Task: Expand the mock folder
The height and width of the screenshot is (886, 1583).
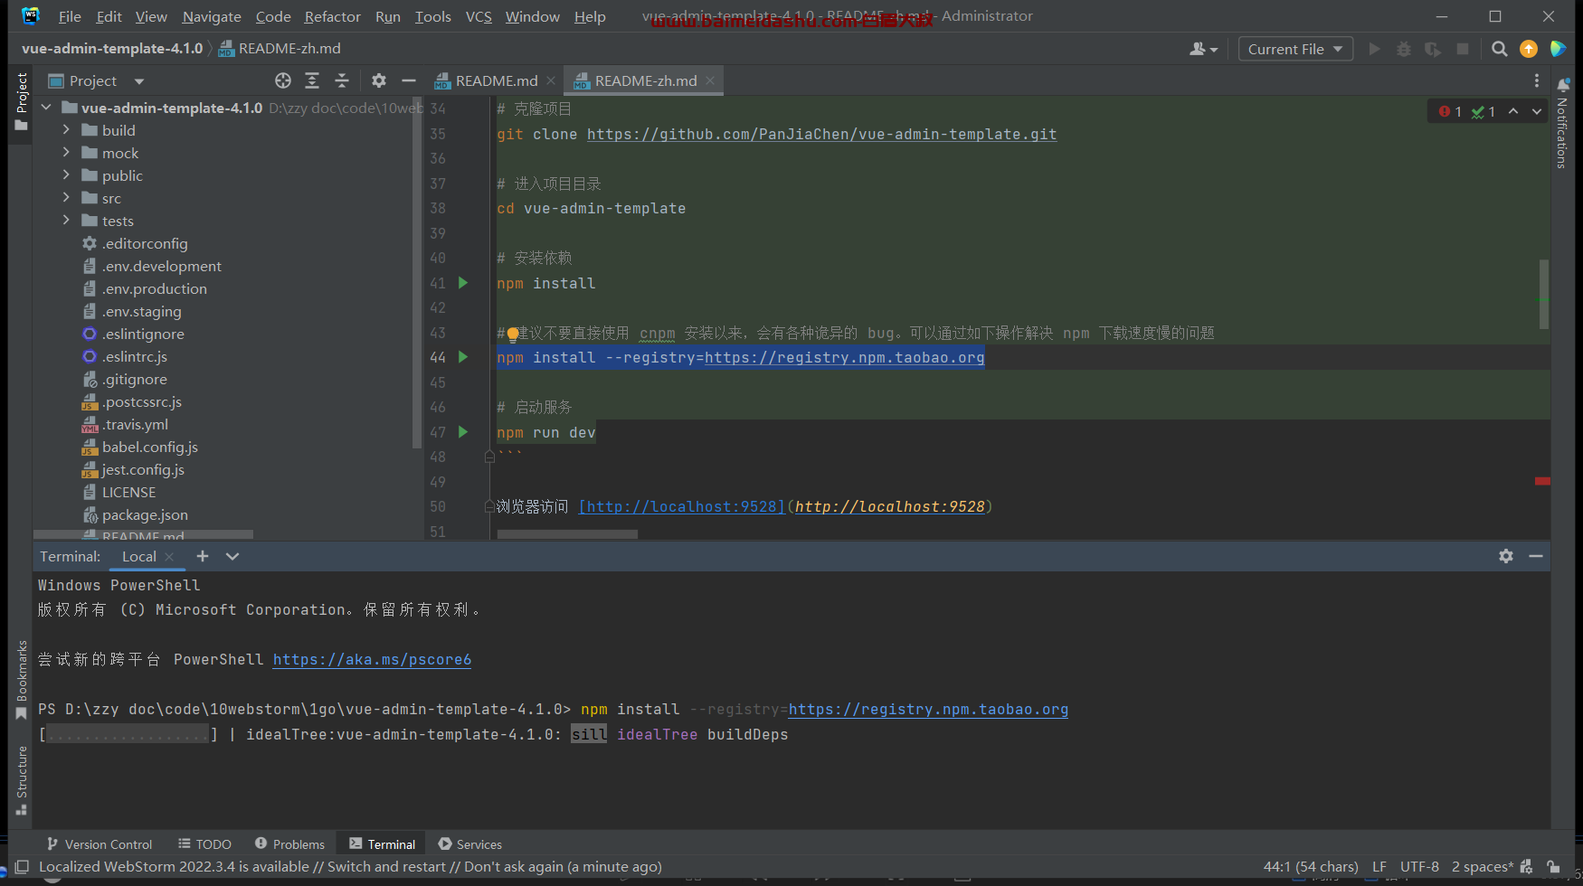Action: click(66, 153)
